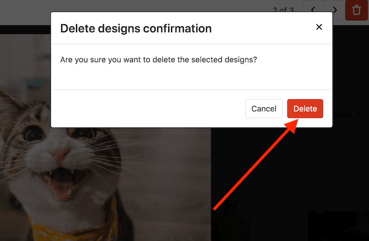Image resolution: width=369 pixels, height=241 pixels.
Task: Click the dark sidebar behind the dialog
Action: pos(286,175)
